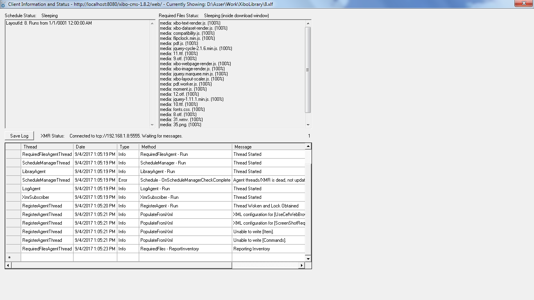The height and width of the screenshot is (300, 534).
Task: Click the application icon in the title bar
Action: coord(4,4)
